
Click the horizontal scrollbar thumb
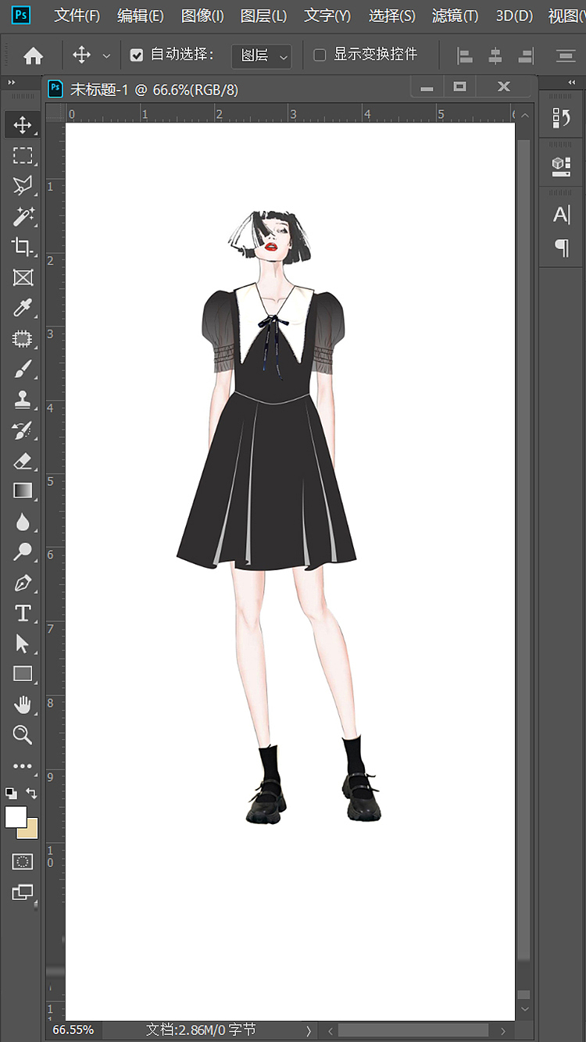(413, 1030)
